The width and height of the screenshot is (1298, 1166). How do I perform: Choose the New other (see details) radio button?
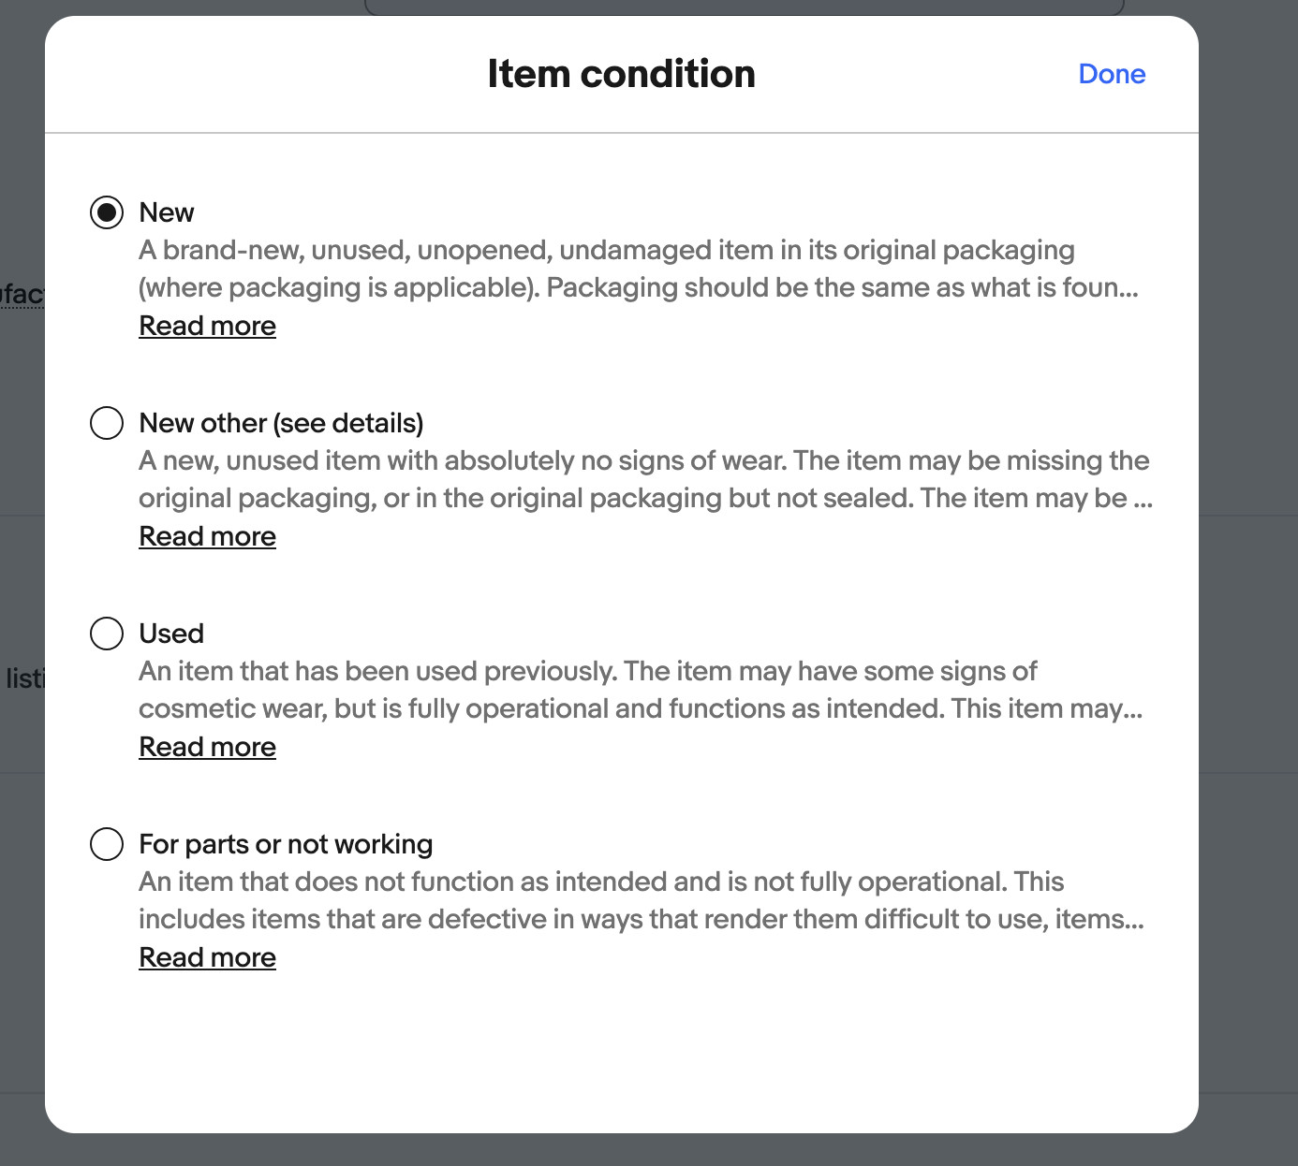(x=107, y=423)
